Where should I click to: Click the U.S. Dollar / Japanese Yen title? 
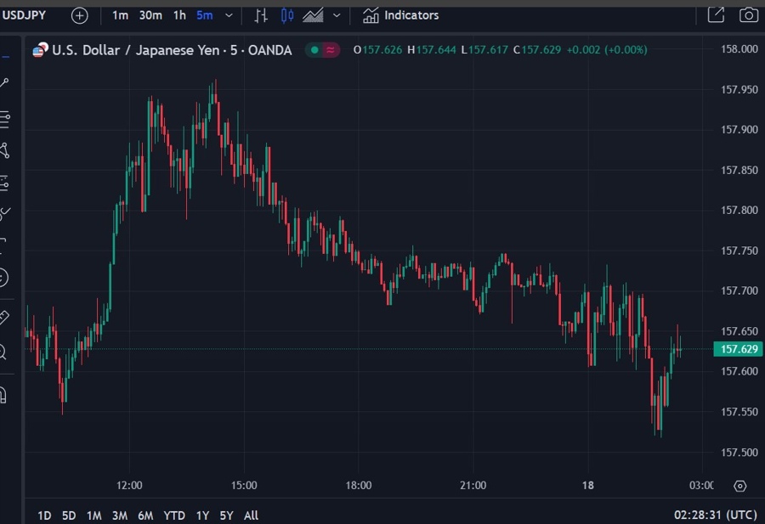172,50
